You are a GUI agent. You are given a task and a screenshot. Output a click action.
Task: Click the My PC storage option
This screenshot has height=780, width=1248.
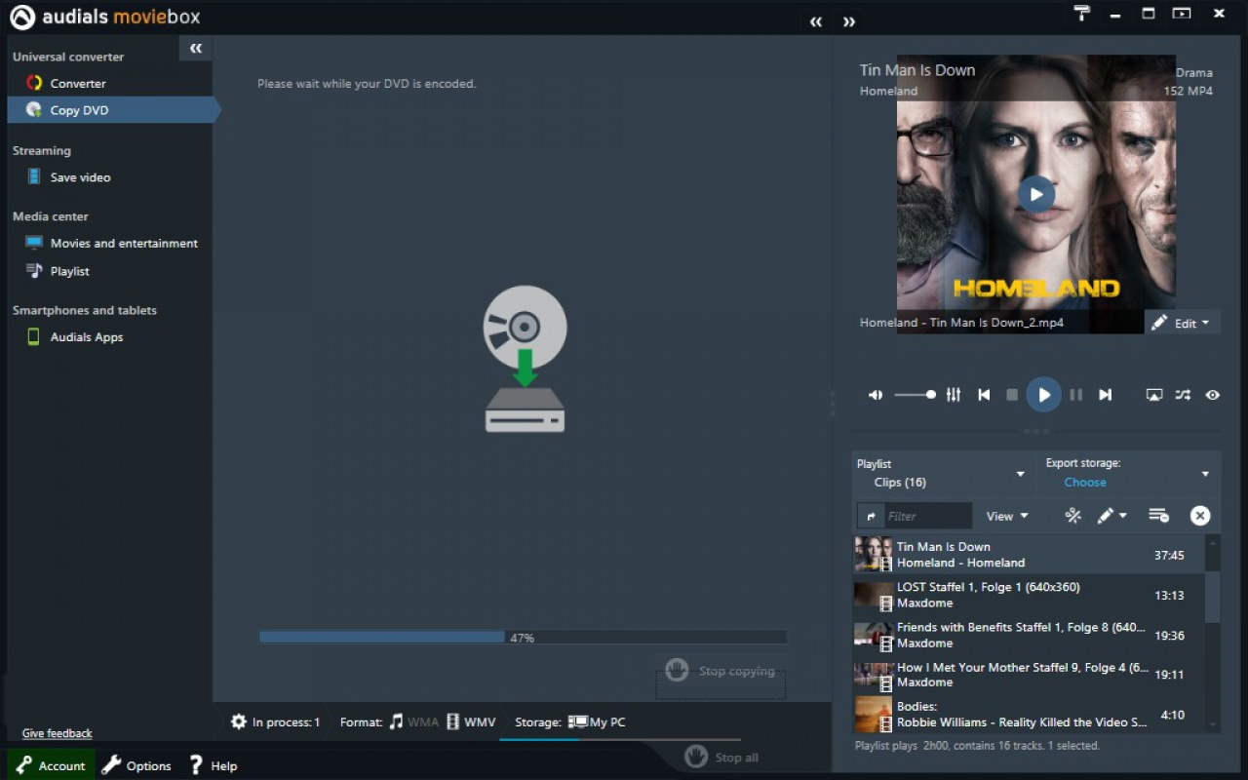coord(597,722)
